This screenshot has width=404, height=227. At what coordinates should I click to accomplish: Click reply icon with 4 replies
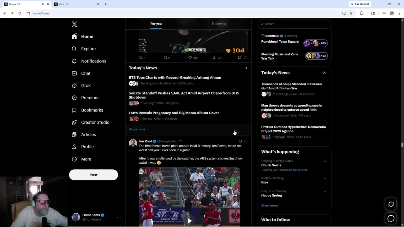click(141, 58)
